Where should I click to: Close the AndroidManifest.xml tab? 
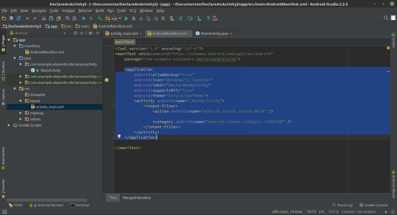tap(189, 34)
